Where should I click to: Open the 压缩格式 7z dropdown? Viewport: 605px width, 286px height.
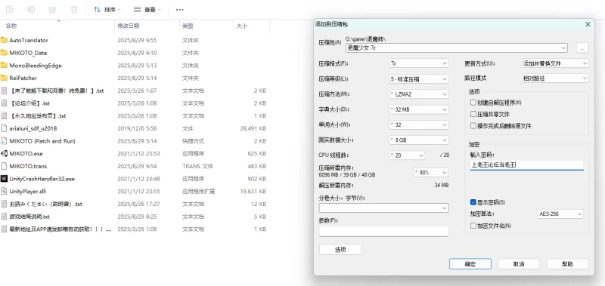click(x=419, y=63)
